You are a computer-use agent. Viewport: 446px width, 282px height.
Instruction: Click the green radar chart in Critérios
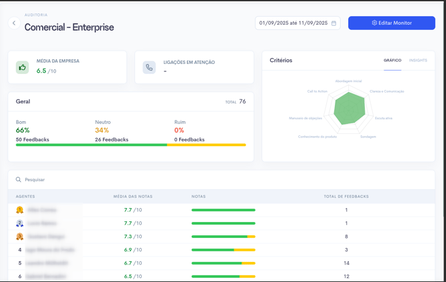349,108
